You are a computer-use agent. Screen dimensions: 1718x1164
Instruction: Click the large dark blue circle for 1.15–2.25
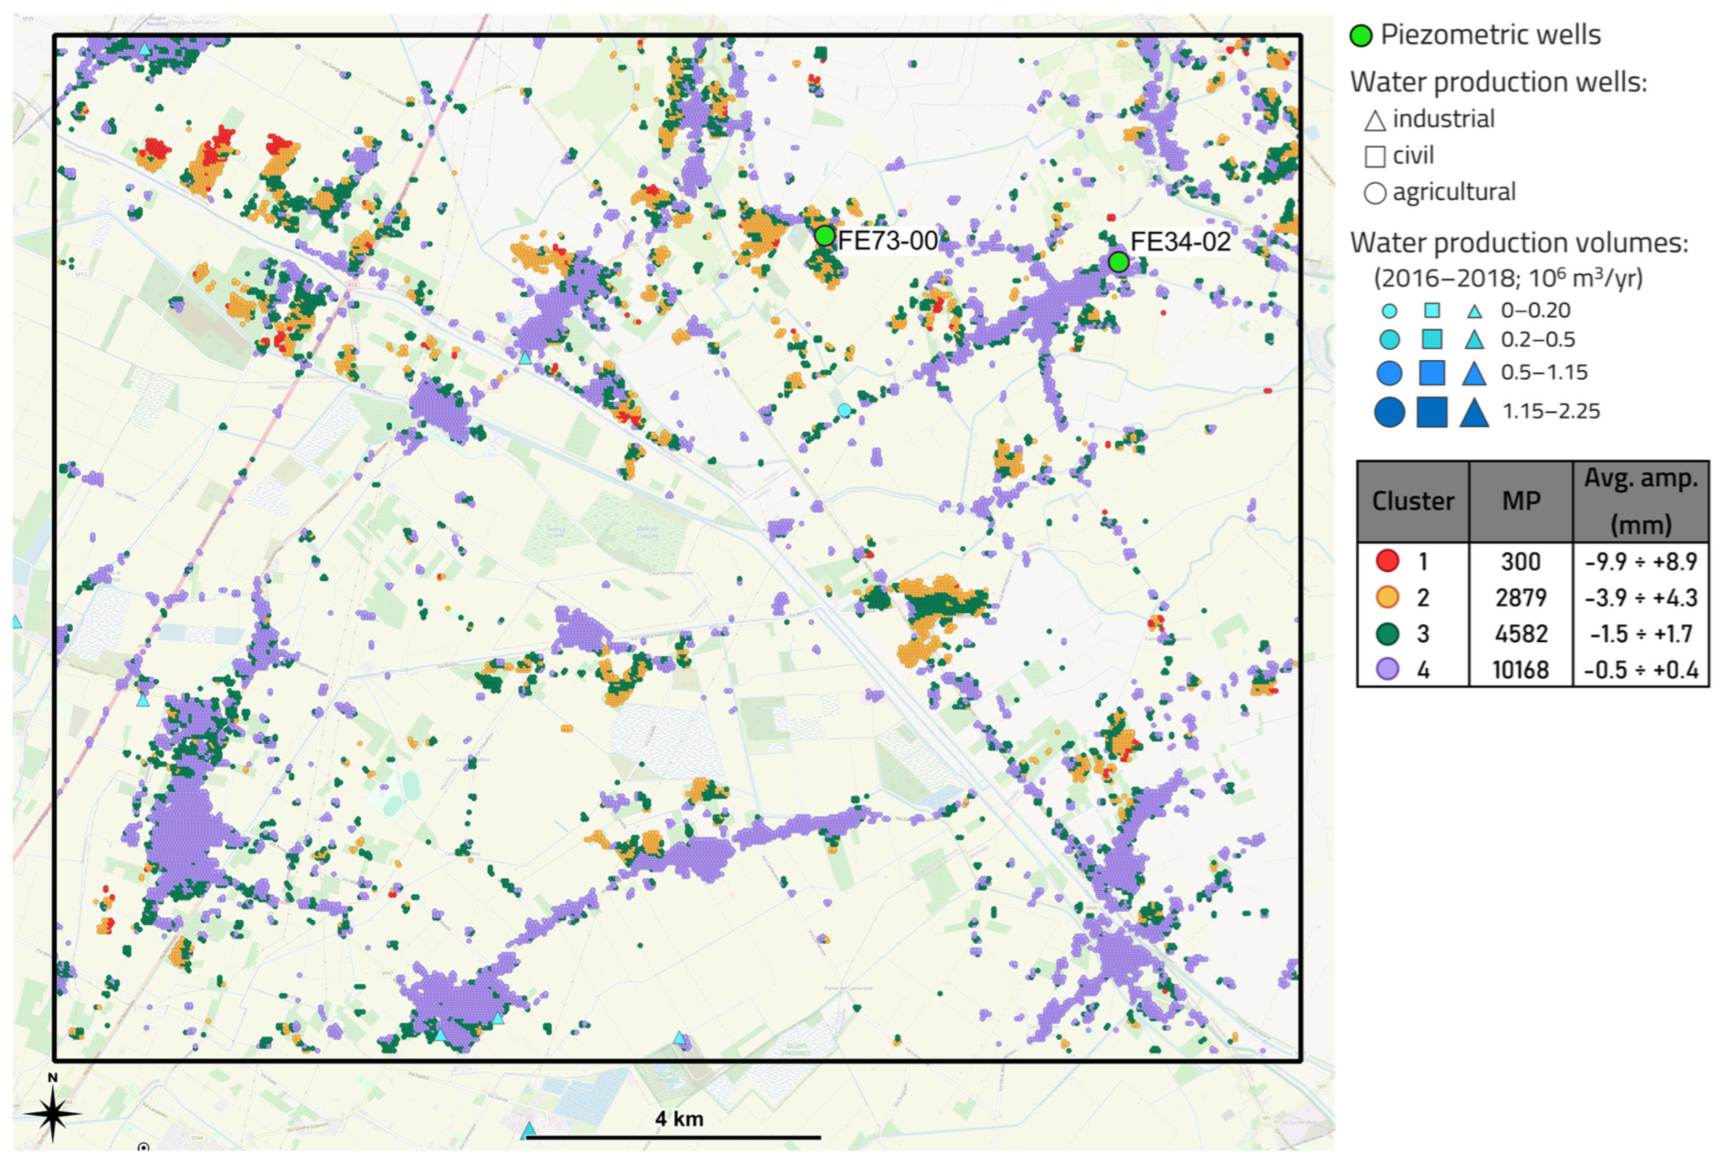(1389, 412)
